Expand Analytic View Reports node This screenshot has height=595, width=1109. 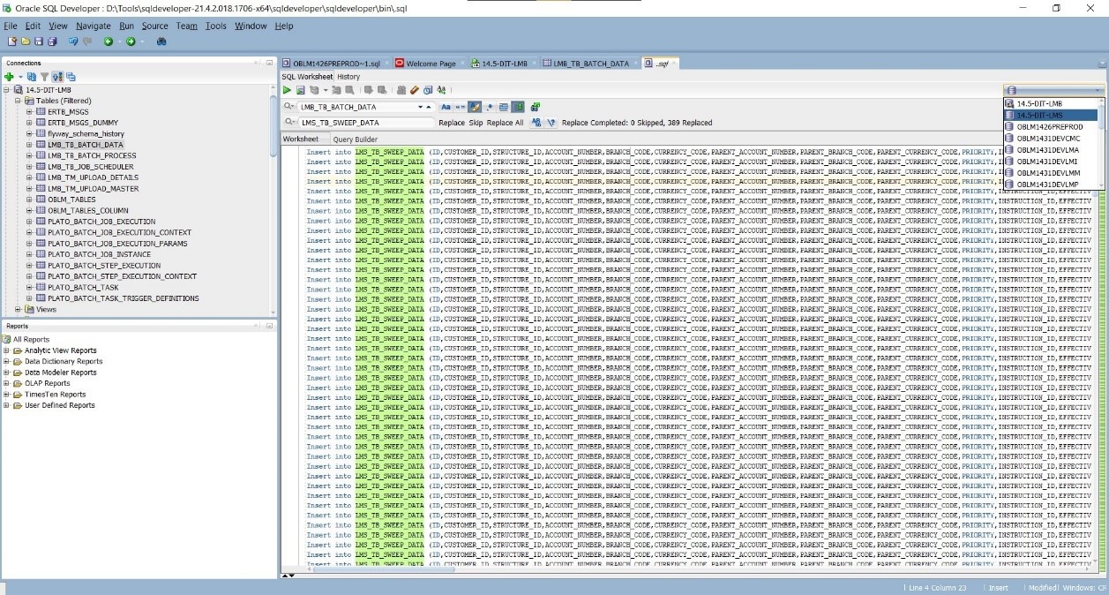[7, 350]
